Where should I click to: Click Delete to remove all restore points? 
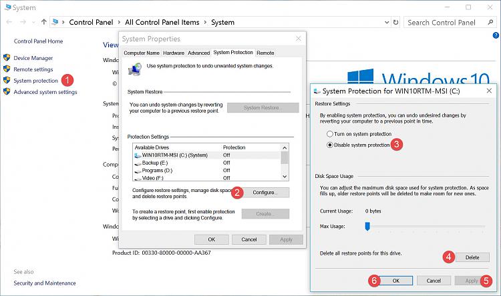coord(472,257)
